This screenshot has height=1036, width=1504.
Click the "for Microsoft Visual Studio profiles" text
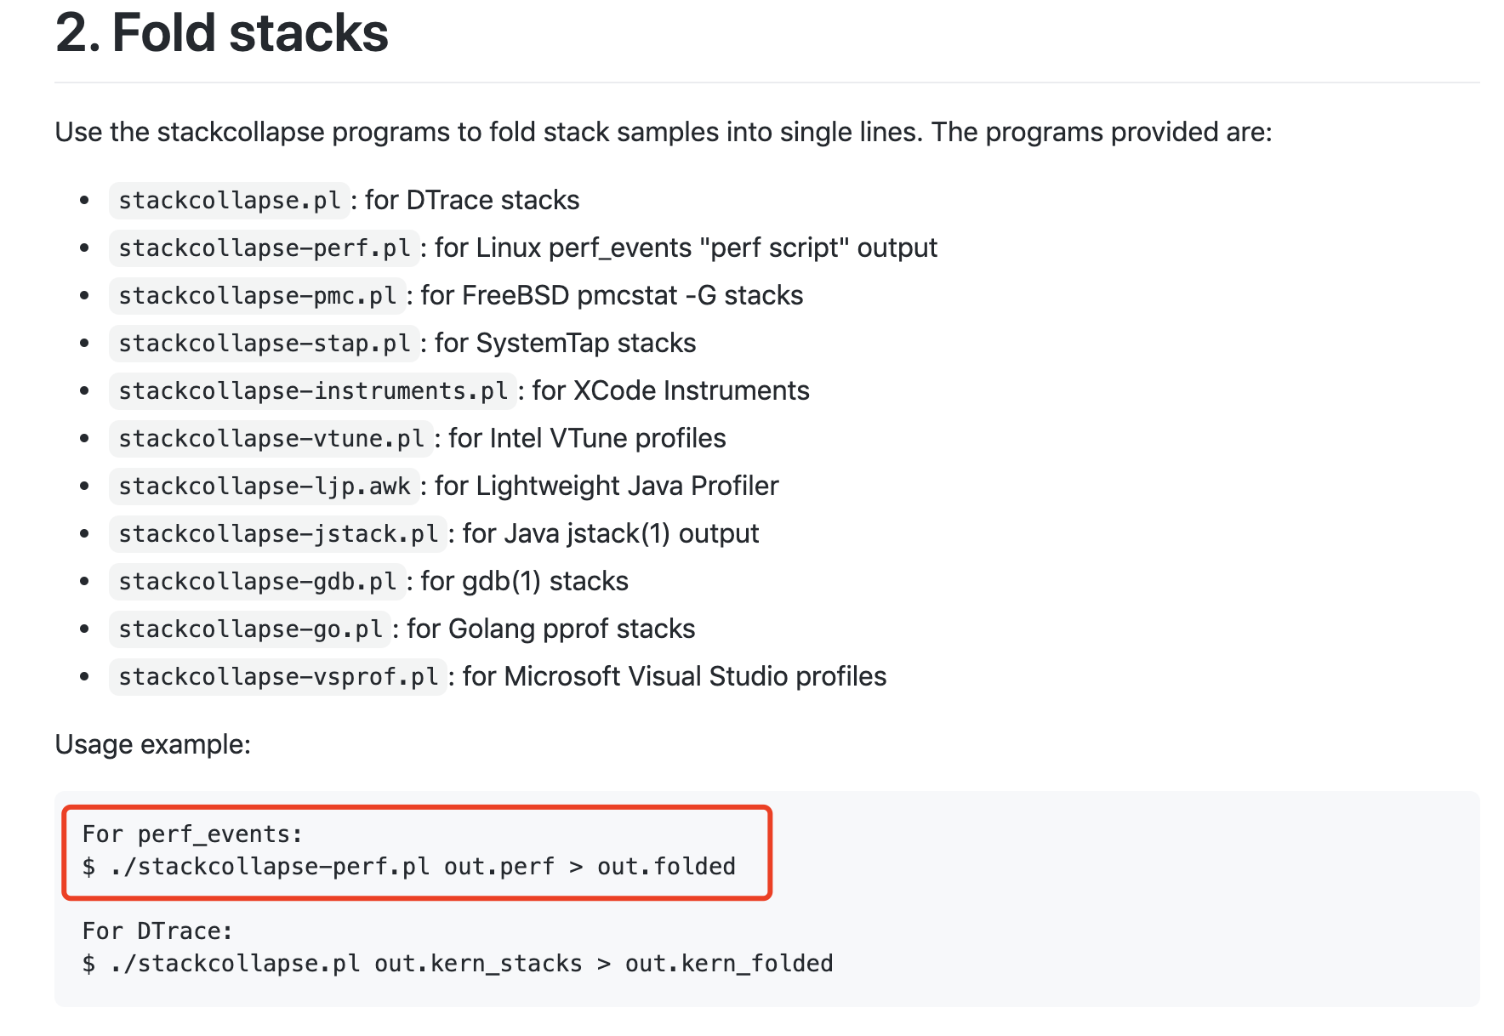pos(675,676)
